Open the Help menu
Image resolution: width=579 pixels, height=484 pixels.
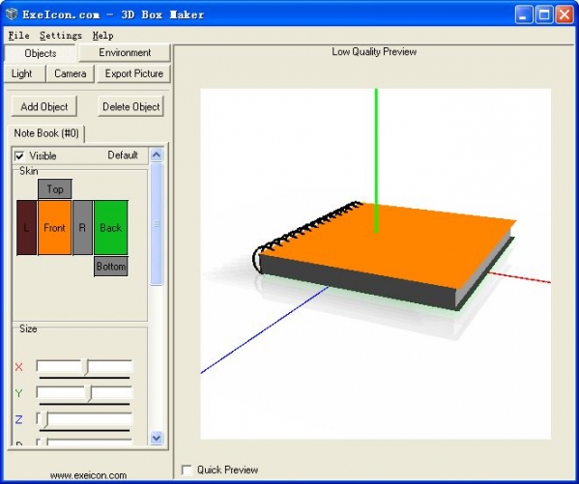pos(102,36)
